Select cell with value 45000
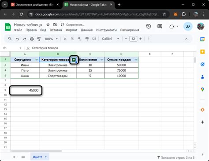209x161 pixels. pyautogui.click(x=25, y=90)
